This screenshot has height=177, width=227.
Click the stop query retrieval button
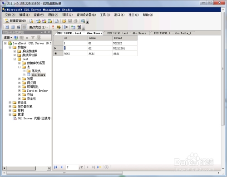coord(106,167)
